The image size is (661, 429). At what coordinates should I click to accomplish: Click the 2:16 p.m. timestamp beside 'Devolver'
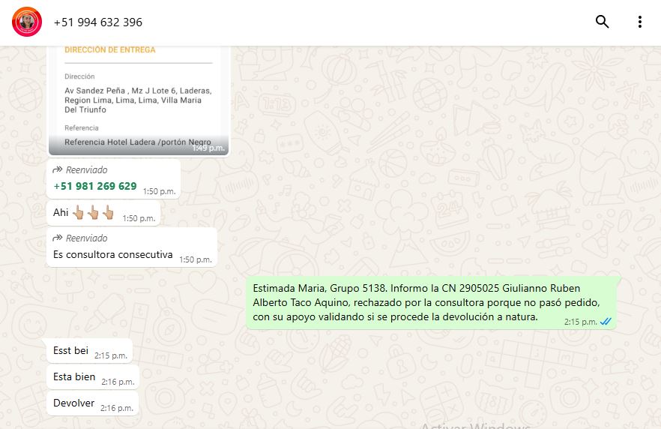pos(117,408)
